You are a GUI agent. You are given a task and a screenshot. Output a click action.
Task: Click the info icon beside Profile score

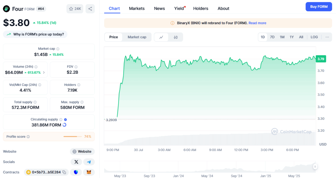tap(28, 137)
